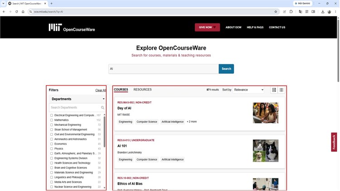Viewport: 340px width, 191px height.
Task: Reload the page
Action: point(16,12)
